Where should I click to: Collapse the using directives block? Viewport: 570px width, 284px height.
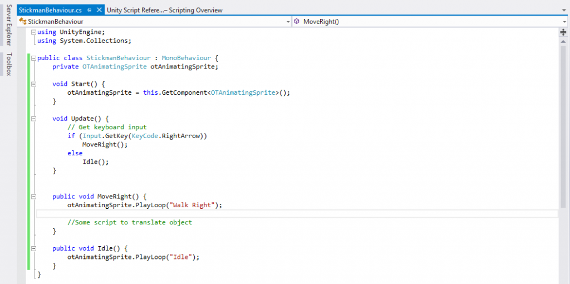(x=34, y=32)
